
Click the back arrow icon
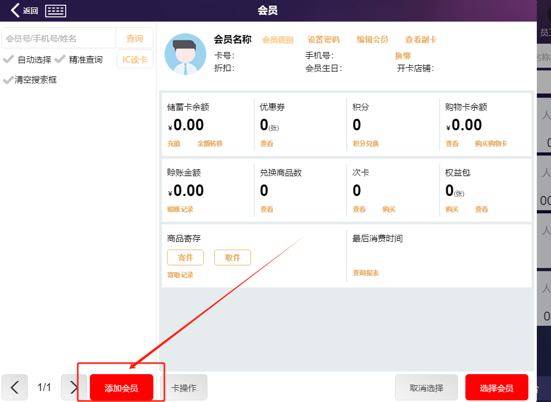[16, 11]
